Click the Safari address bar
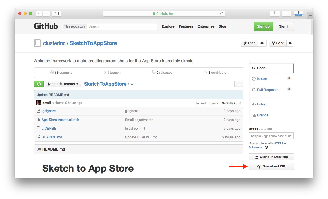This screenshot has width=328, height=199. pos(164,14)
